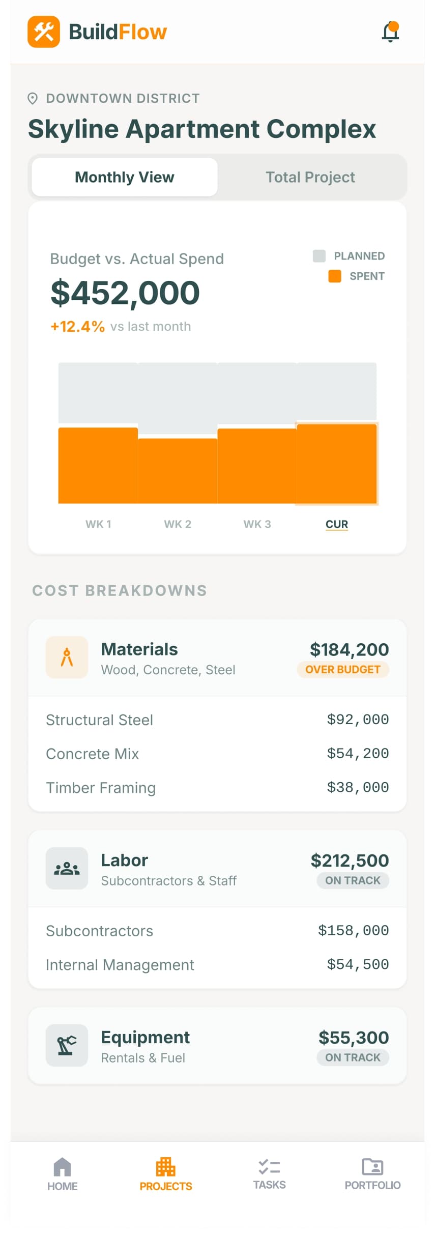Click the Labor team icon
The image size is (435, 1233).
[67, 868]
